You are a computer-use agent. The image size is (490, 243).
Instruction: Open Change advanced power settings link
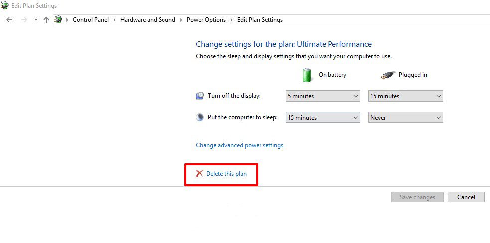click(239, 145)
